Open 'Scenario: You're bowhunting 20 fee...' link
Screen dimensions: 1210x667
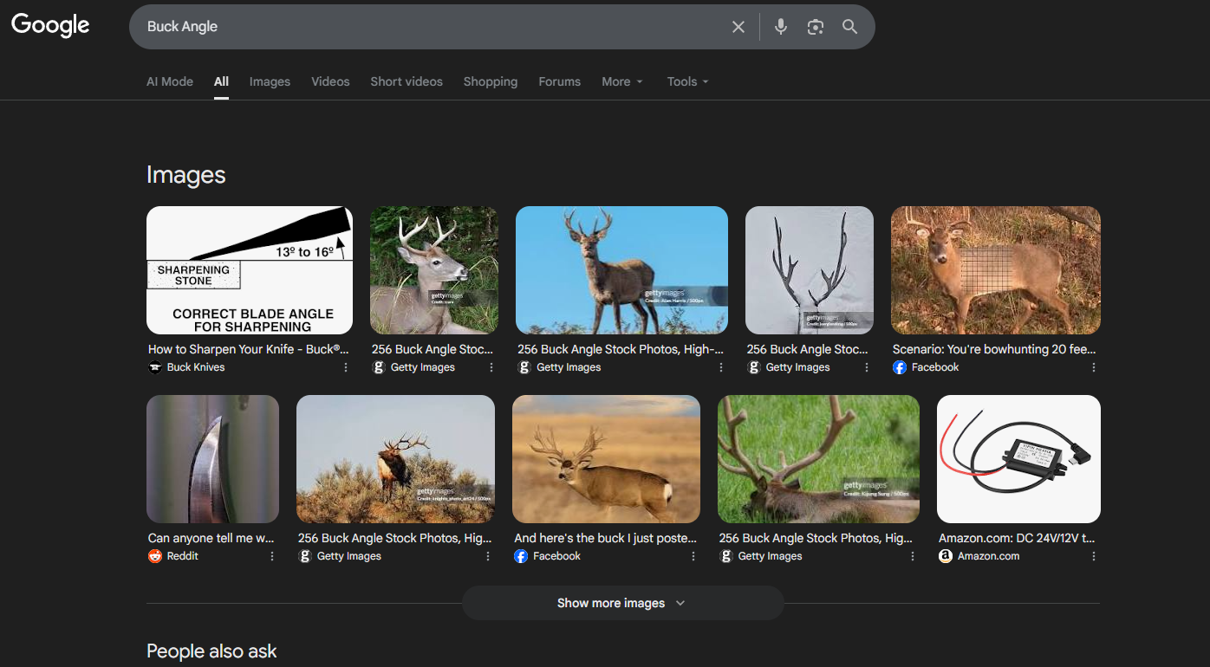pos(994,349)
